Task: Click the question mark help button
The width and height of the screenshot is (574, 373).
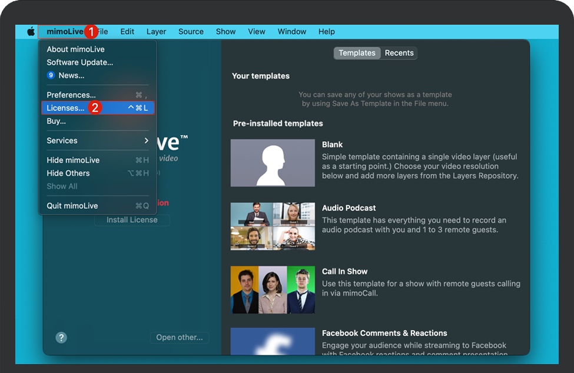Action: [x=61, y=338]
